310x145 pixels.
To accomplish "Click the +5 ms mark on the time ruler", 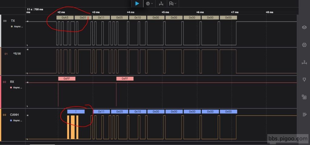I will point(165,12).
